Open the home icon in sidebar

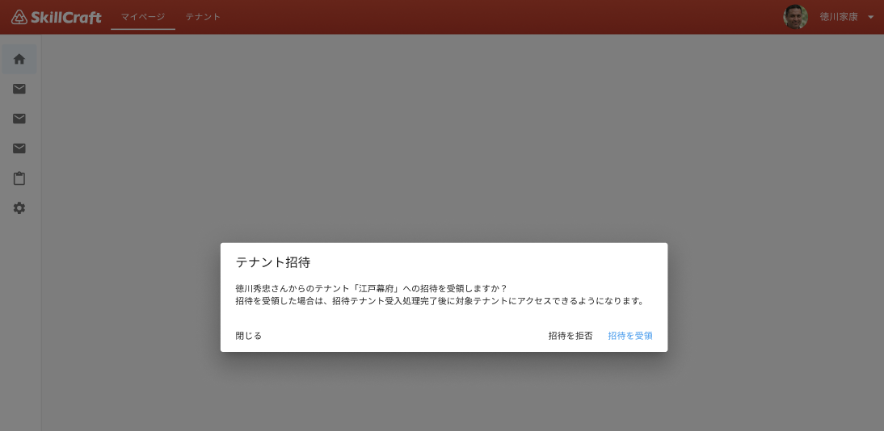point(19,59)
